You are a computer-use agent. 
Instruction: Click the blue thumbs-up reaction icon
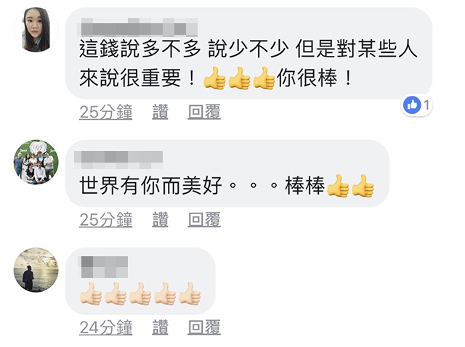412,105
